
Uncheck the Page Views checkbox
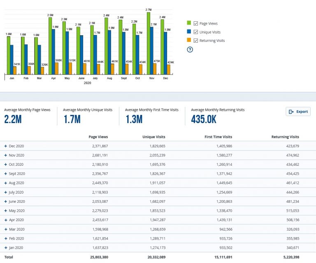click(195, 23)
